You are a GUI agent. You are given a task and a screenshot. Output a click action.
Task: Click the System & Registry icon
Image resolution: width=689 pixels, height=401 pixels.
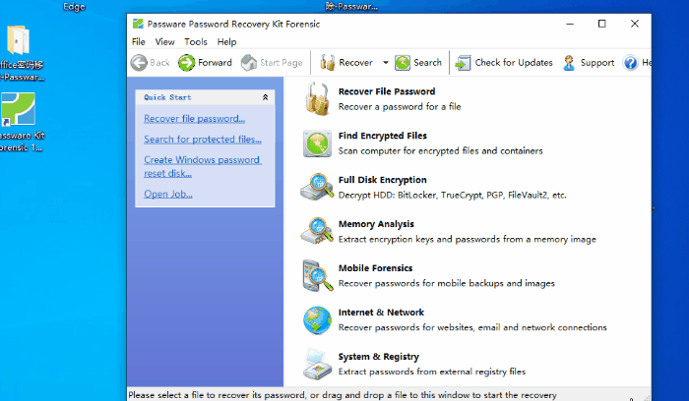point(317,365)
